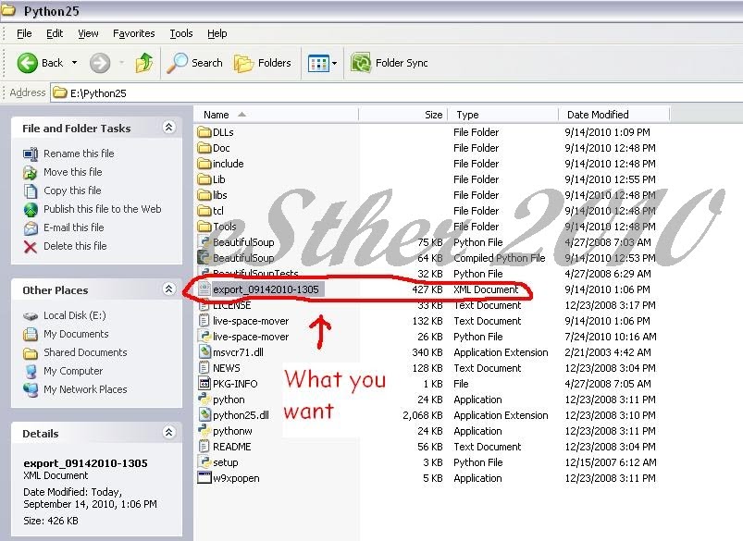Collapse File and Folder Tasks panel

click(168, 128)
